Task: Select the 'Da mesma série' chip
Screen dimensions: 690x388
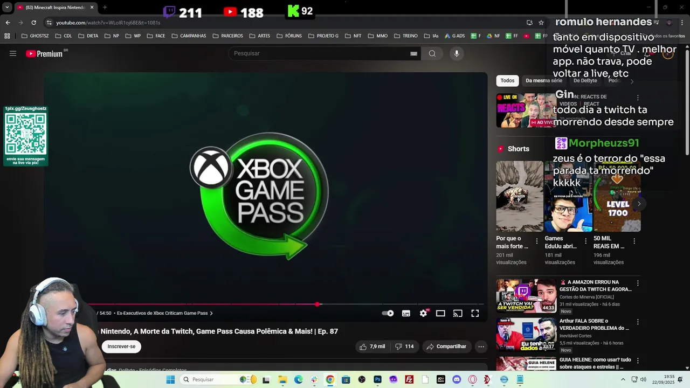Action: coord(543,80)
